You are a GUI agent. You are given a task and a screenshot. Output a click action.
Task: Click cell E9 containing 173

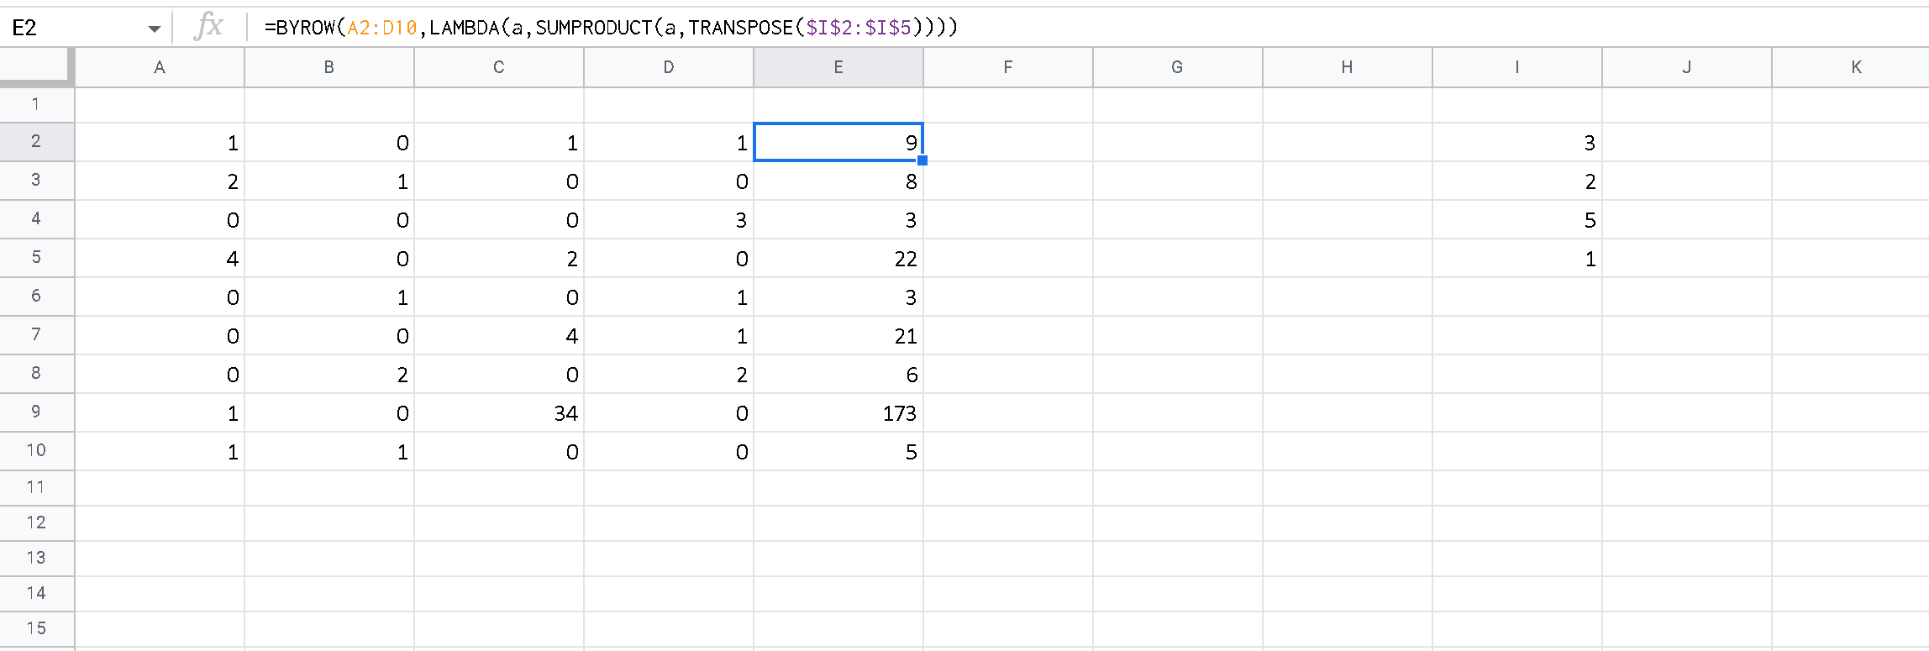click(838, 412)
